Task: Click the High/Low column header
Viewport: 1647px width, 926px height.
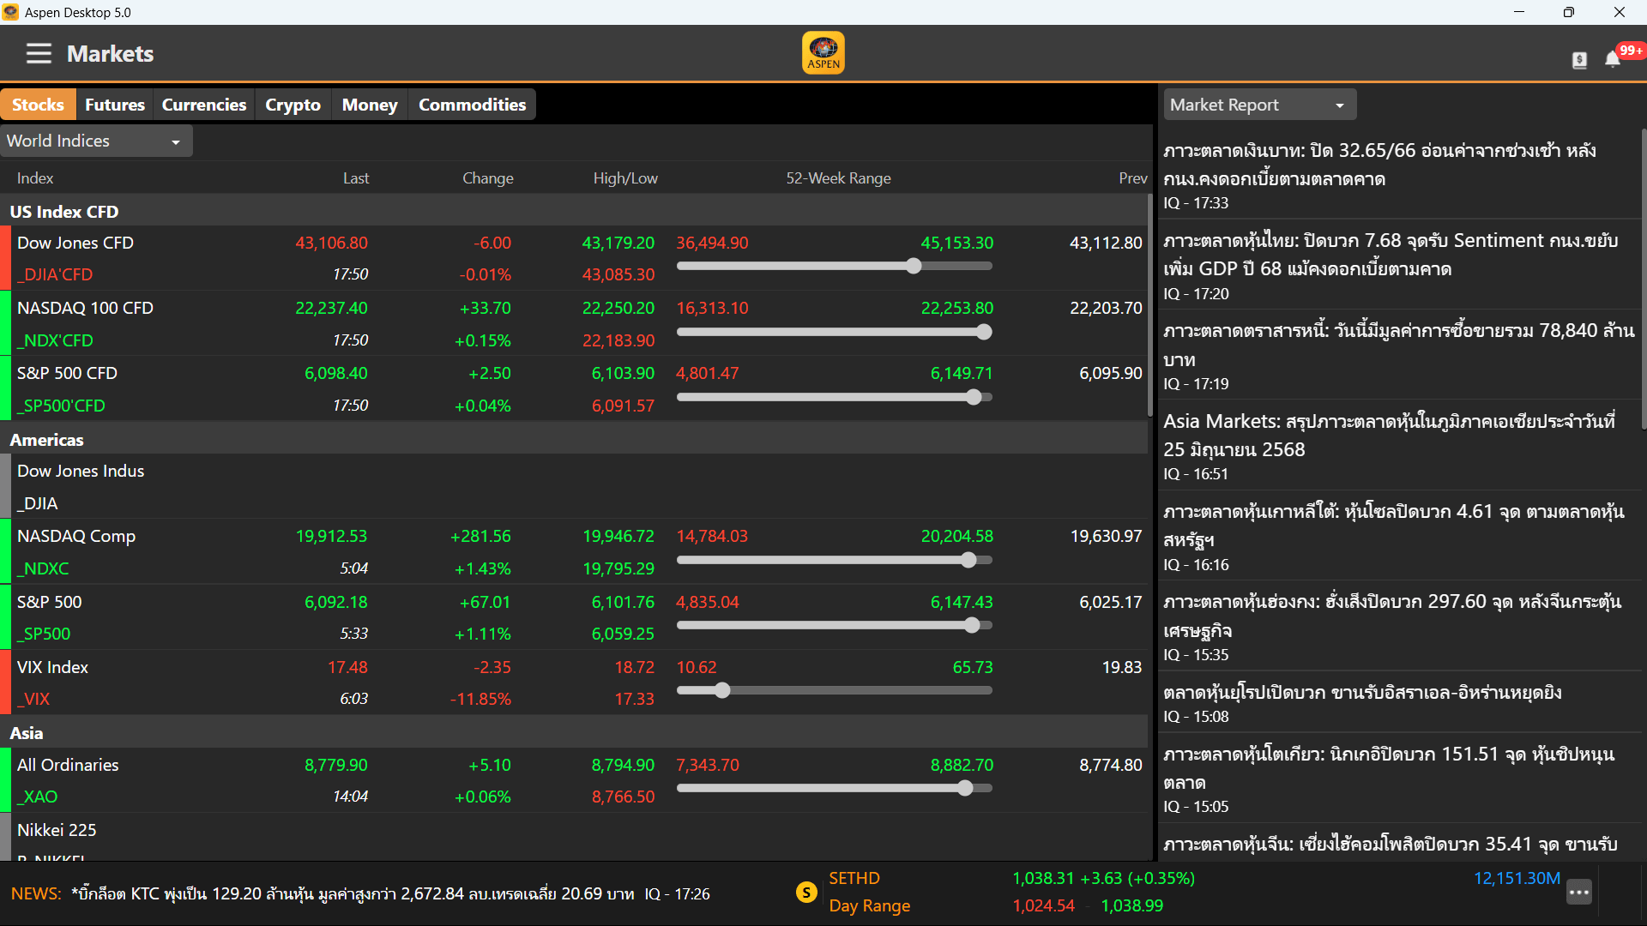Action: [x=625, y=178]
